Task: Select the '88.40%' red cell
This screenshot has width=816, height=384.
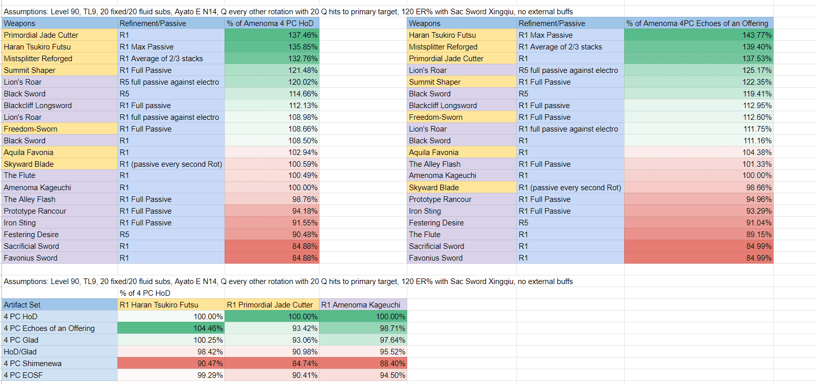Action: coord(363,364)
